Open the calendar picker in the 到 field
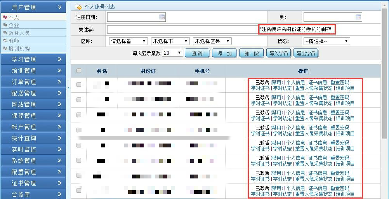 [x=358, y=17]
